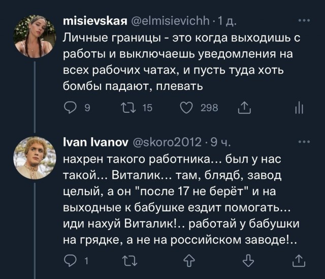325x279 pixels.
Task: View analytics for misievskaя's tweet
Action: pos(299,107)
